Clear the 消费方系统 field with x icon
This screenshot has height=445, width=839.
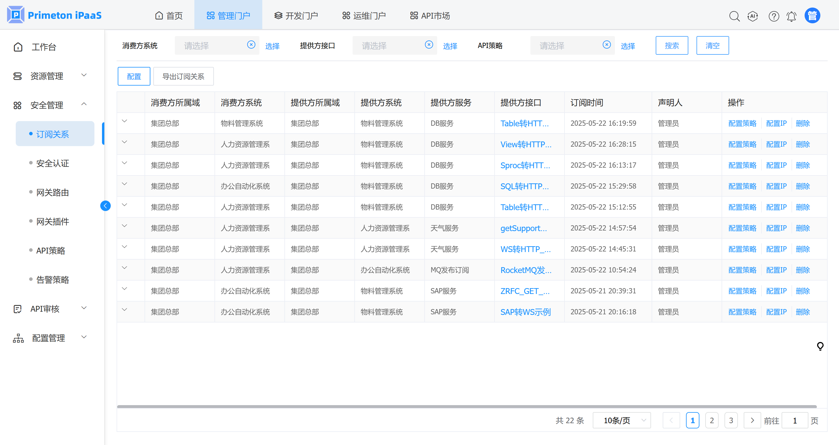tap(251, 45)
